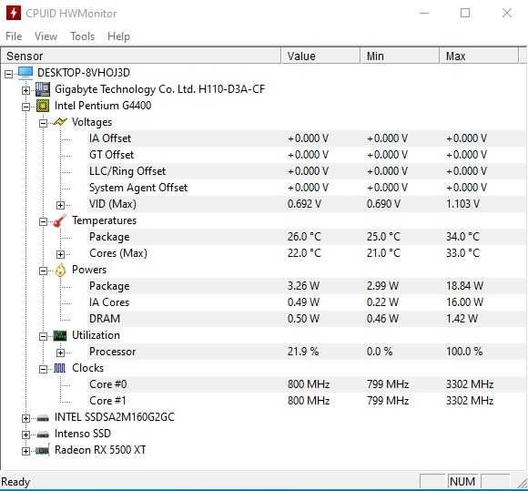Click the 3302 MHz Core #0 max value
Screen dimensions: 528x491
[x=470, y=384]
